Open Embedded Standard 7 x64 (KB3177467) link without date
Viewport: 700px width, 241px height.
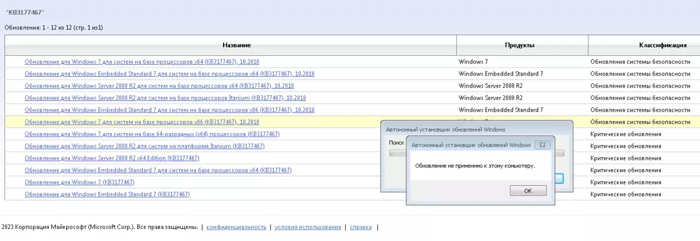pos(158,170)
